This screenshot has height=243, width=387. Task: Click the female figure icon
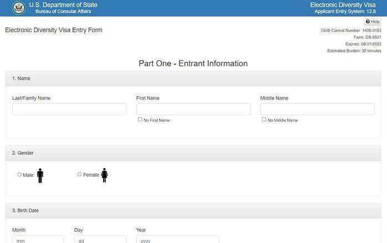tap(104, 175)
